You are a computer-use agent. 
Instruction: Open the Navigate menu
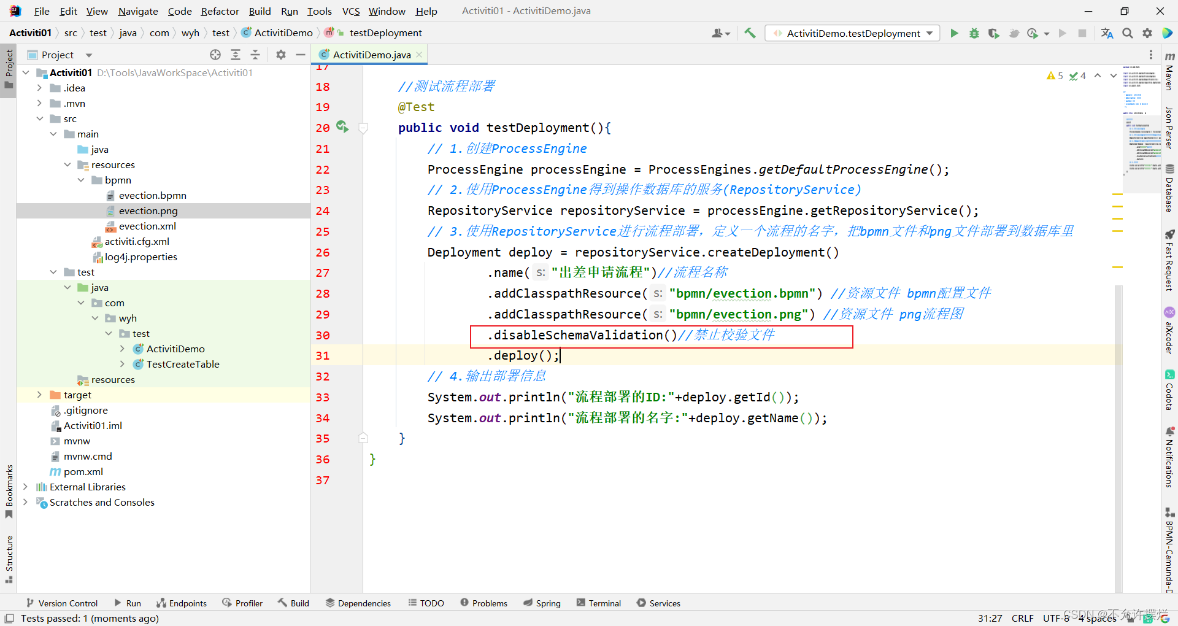(138, 11)
